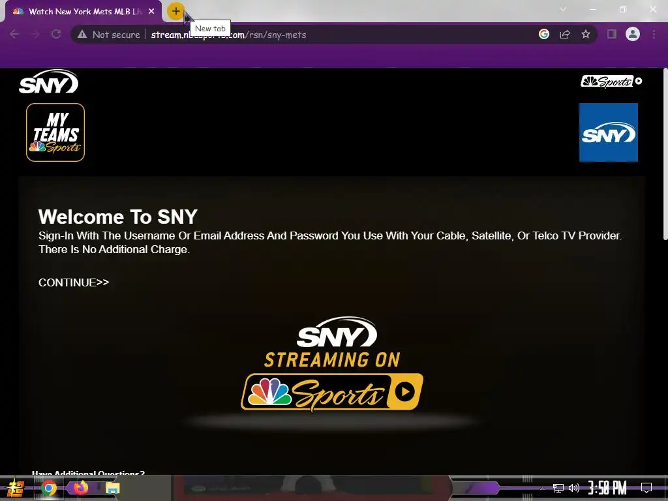The image size is (668, 501).
Task: Open the Chrome three-dot menu
Action: [x=654, y=35]
